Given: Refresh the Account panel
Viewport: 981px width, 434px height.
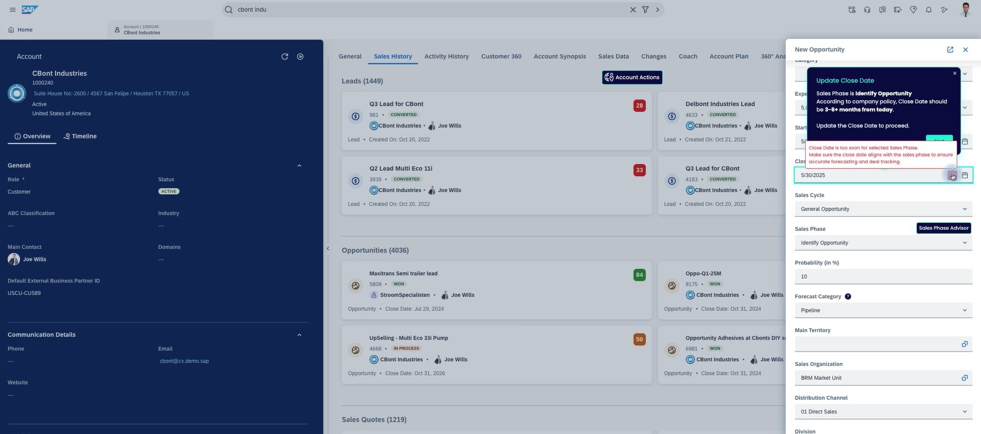Looking at the screenshot, I should pyautogui.click(x=285, y=56).
